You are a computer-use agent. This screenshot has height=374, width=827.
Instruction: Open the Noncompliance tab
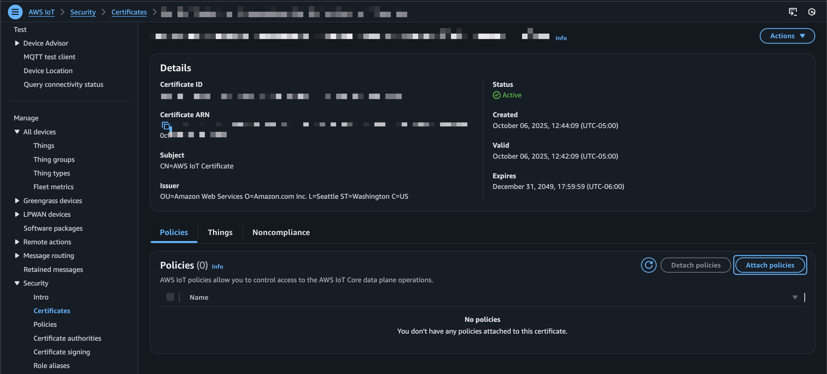281,232
